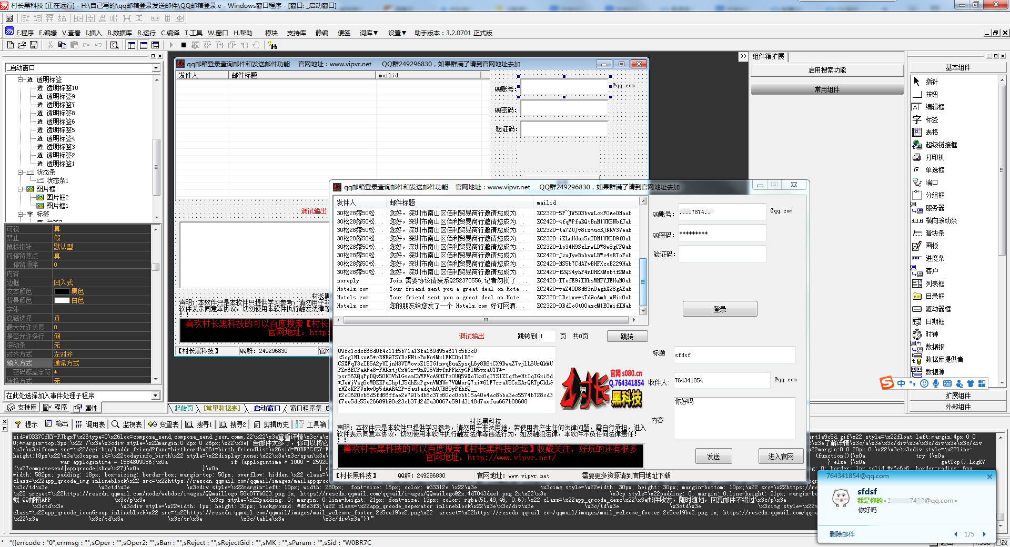
Task: Switch to the 常量数据表 tab
Action: 222,408
